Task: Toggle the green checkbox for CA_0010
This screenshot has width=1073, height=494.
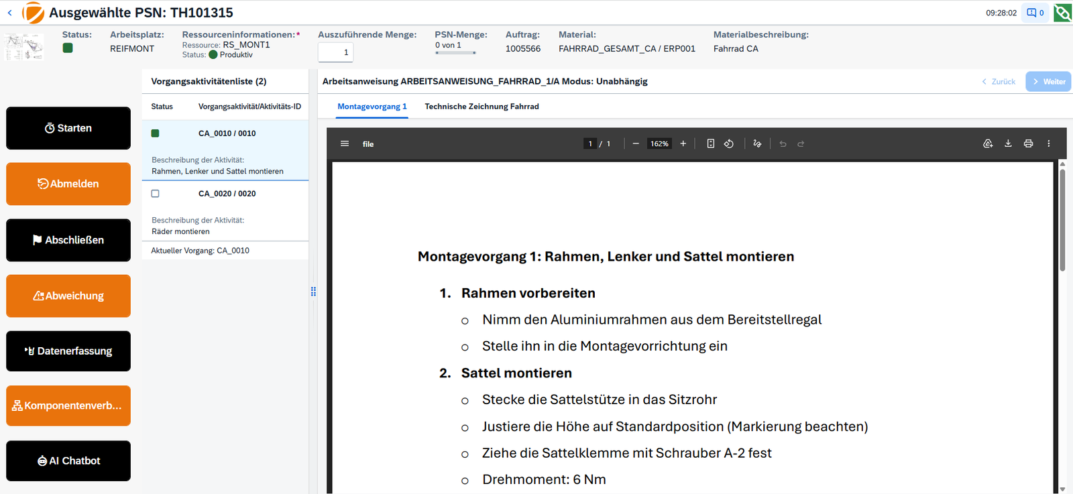Action: click(155, 133)
